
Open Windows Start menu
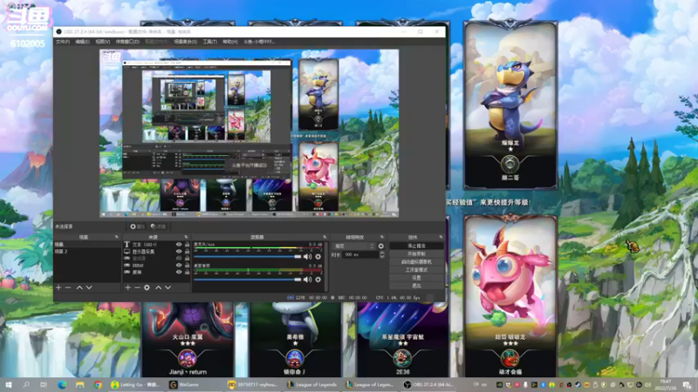9,384
